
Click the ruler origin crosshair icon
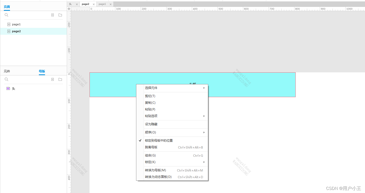(69, 9)
